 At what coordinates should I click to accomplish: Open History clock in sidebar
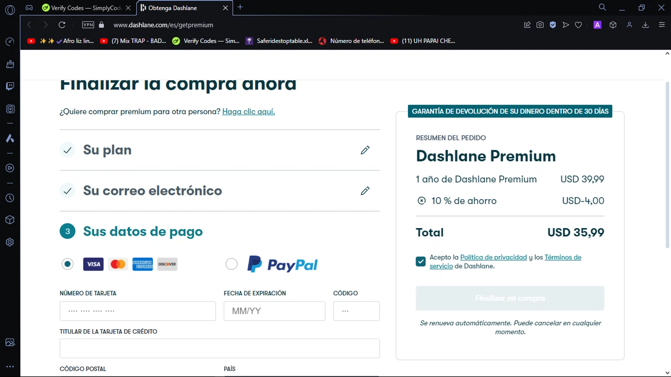pos(10,198)
